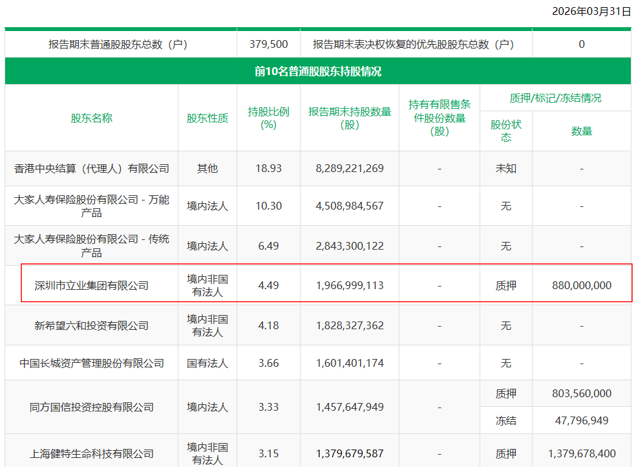Screen dimensions: 636x467
Task: Click the 股东名称 column header
Action: [x=91, y=118]
